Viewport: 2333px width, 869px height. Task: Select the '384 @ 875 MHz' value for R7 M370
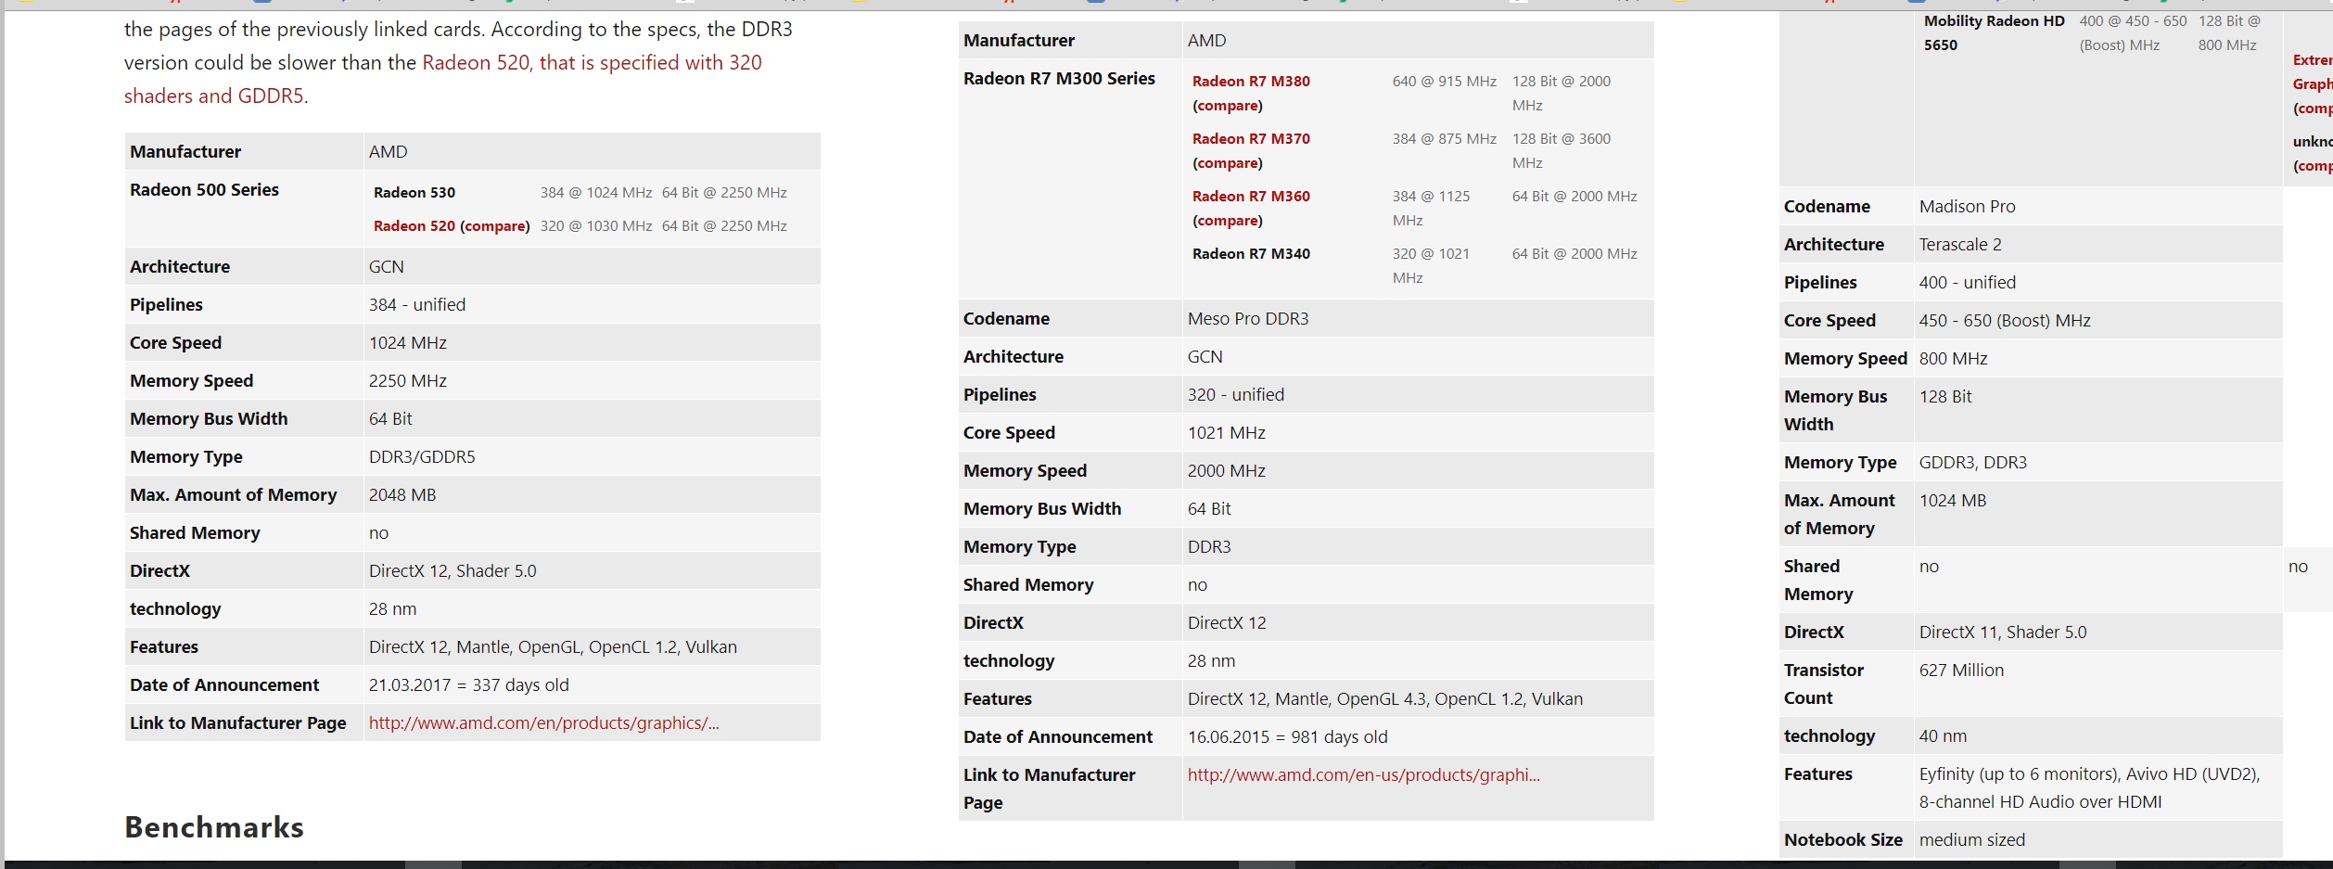pyautogui.click(x=1445, y=139)
